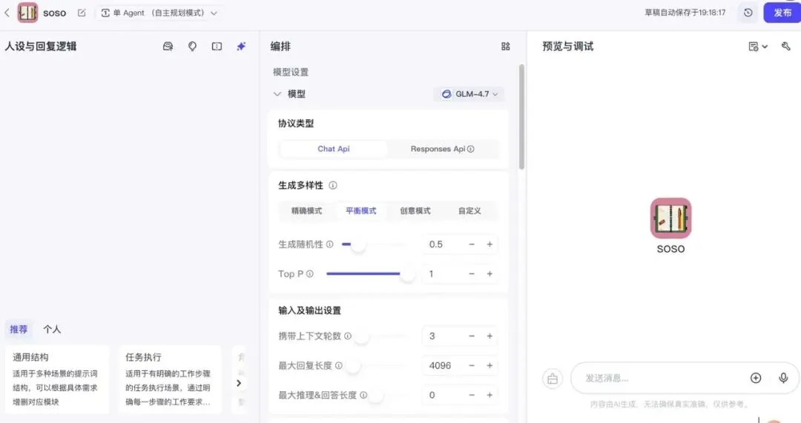Click the soso avatar in preview
This screenshot has height=423, width=801.
pos(670,219)
